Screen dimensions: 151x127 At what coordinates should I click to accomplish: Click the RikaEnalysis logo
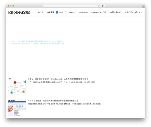tap(19, 12)
